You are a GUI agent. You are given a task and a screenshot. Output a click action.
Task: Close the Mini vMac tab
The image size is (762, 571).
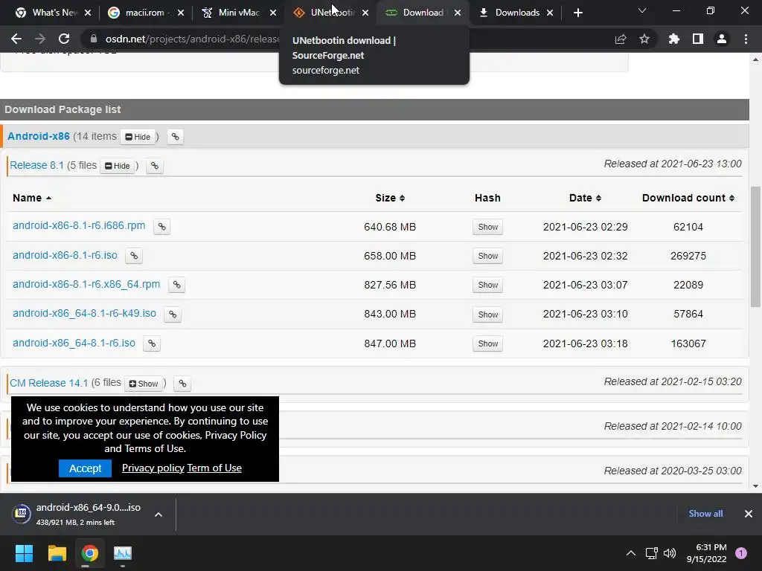click(273, 13)
